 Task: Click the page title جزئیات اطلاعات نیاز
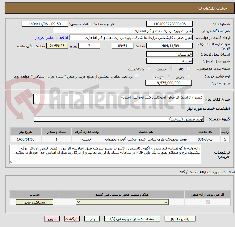(212, 8)
